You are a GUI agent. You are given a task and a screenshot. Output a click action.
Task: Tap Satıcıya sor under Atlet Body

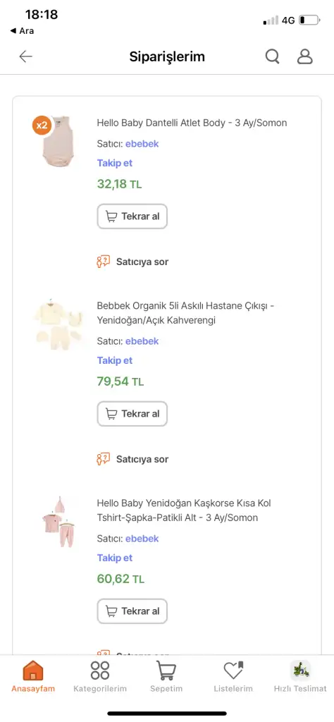[x=132, y=262]
